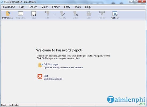
Task: Click the Password Depot title bar app icon
Action: coord(2,2)
